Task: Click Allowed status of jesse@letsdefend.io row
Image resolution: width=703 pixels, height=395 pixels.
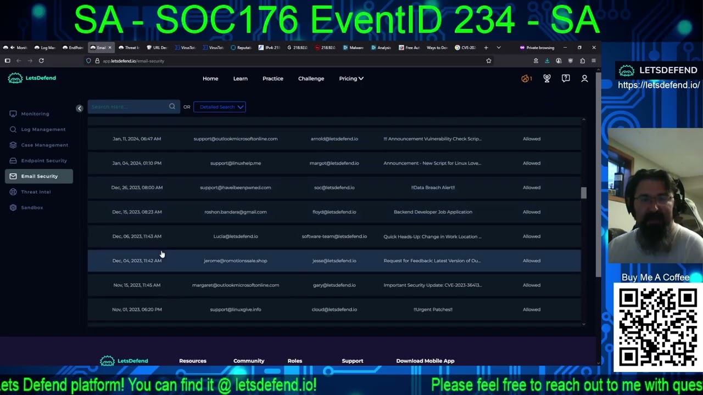Action: click(x=532, y=261)
